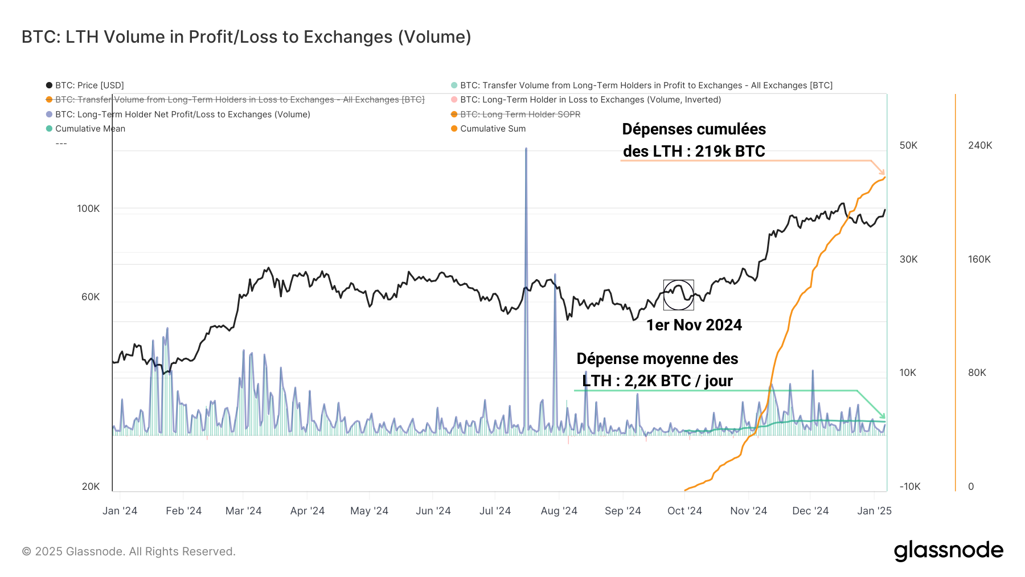Click the "Dépense moyenne des LTH" annotation
Image resolution: width=1025 pixels, height=577 pixels.
pyautogui.click(x=657, y=370)
